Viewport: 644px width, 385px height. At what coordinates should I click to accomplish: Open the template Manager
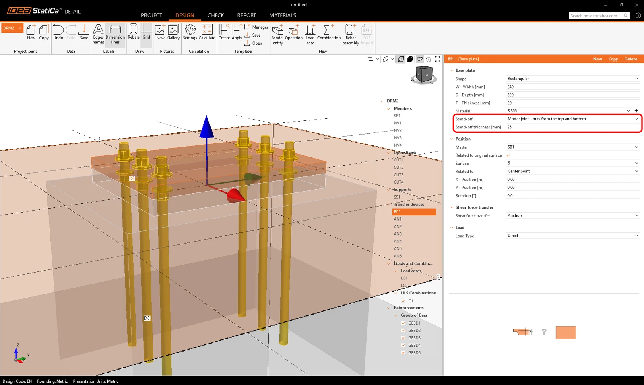pyautogui.click(x=256, y=27)
